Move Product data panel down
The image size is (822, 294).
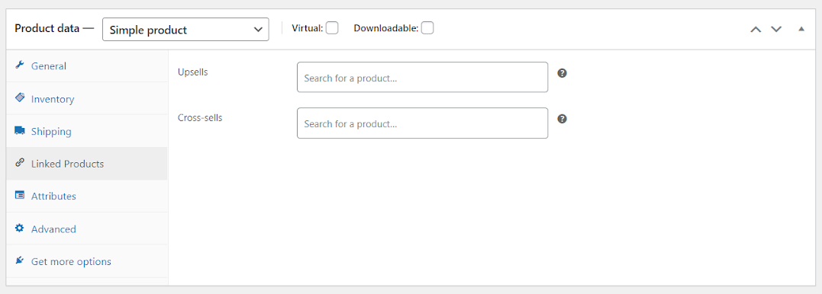click(776, 29)
